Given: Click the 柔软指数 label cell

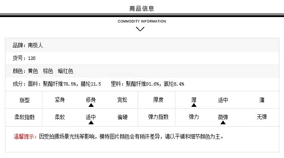Looking at the screenshot, I should [x=24, y=117].
